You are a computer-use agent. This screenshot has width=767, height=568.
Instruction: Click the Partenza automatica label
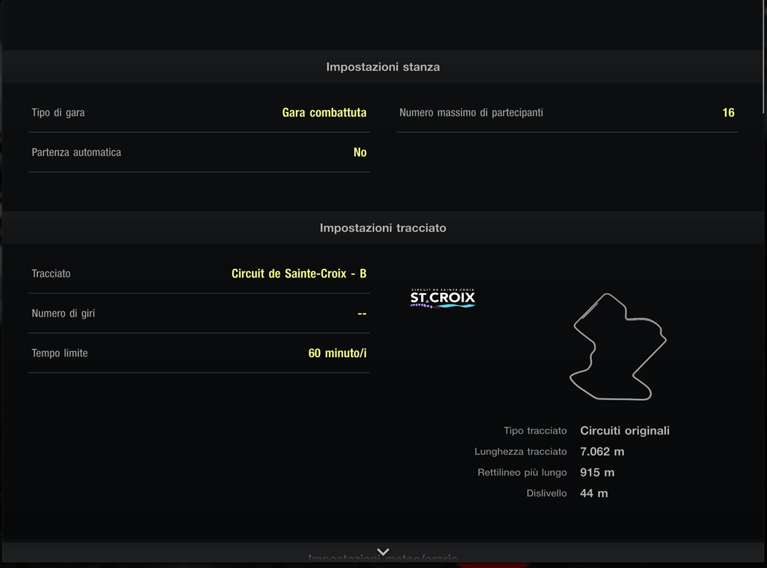76,152
